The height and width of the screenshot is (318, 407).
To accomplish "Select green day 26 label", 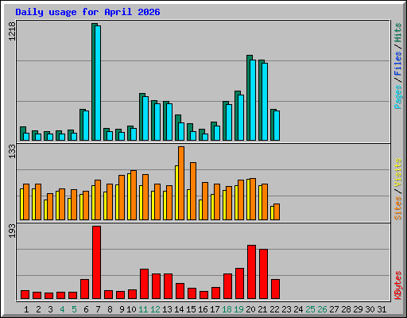I will pyautogui.click(x=323, y=309).
